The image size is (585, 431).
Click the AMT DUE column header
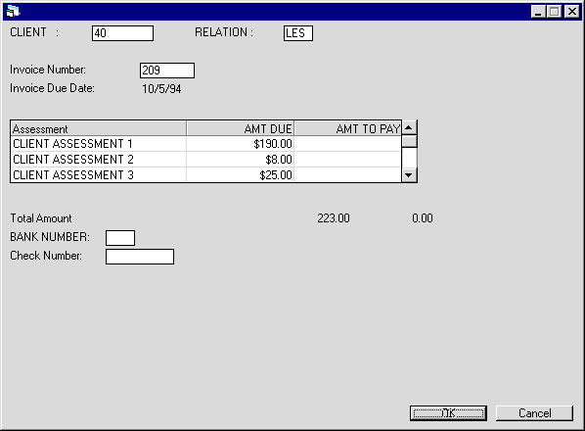pyautogui.click(x=241, y=129)
